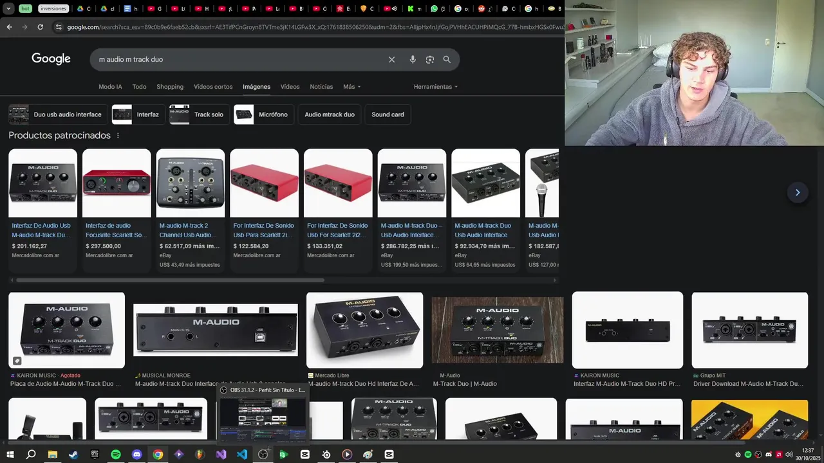Advance sponsored carousel with right arrow
The image size is (824, 463).
coord(798,192)
